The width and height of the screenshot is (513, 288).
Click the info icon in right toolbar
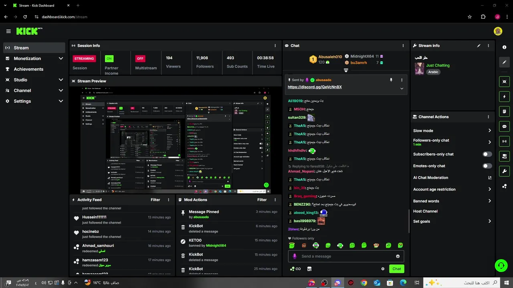(504, 47)
